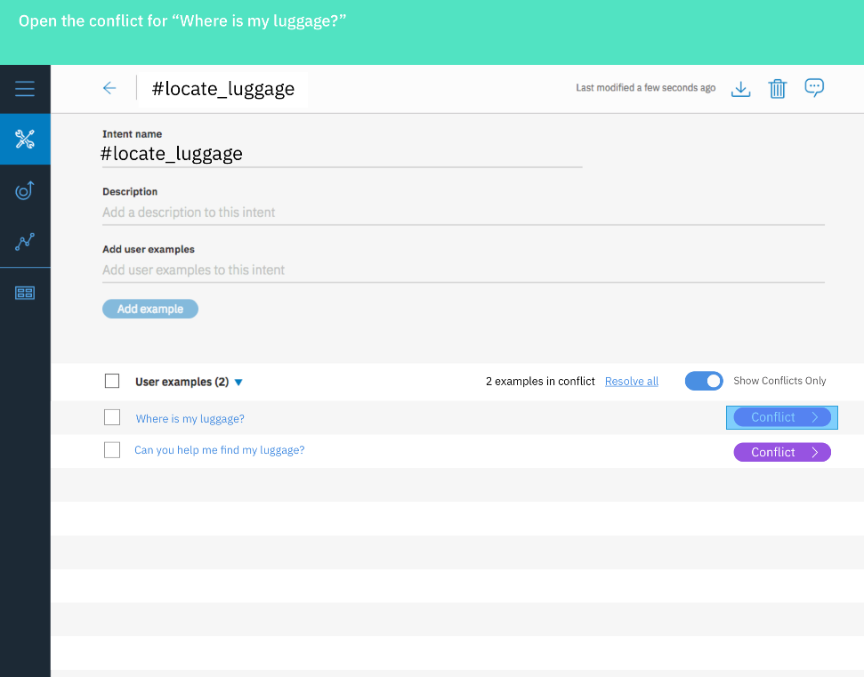
Task: Open the Conflict button for "Where is my luggage?"
Action: (x=782, y=417)
